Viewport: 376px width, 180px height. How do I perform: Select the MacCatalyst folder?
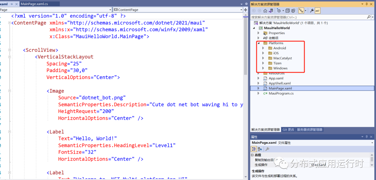pos(283,58)
